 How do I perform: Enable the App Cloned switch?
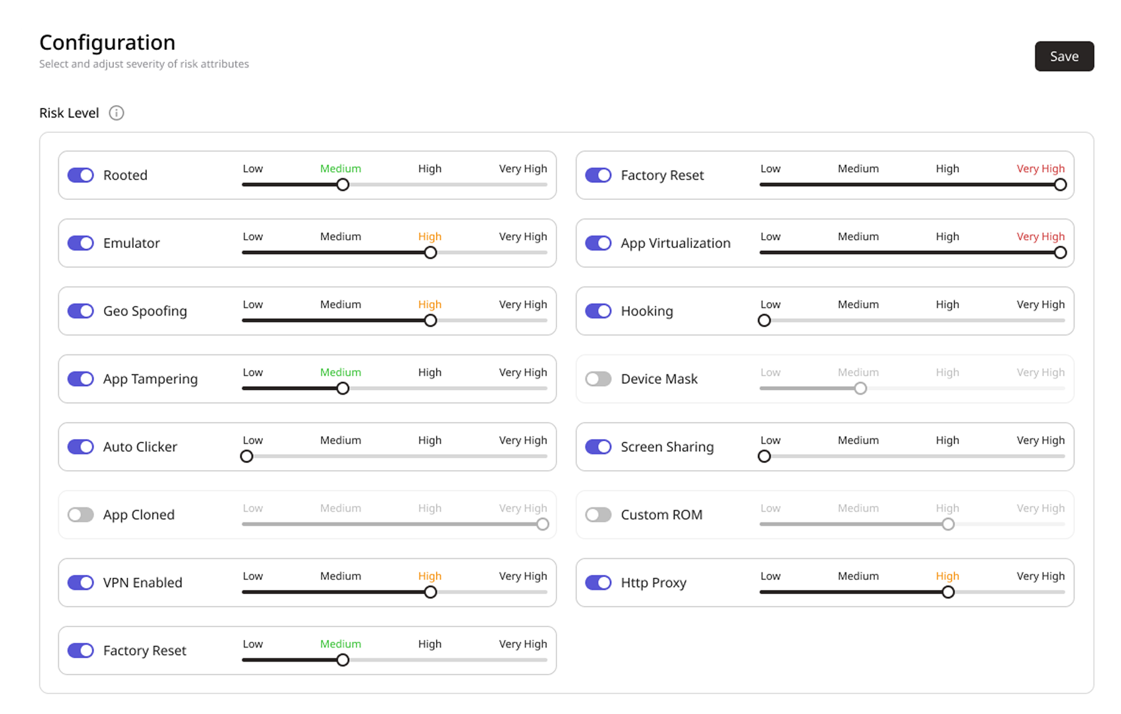[x=80, y=515]
